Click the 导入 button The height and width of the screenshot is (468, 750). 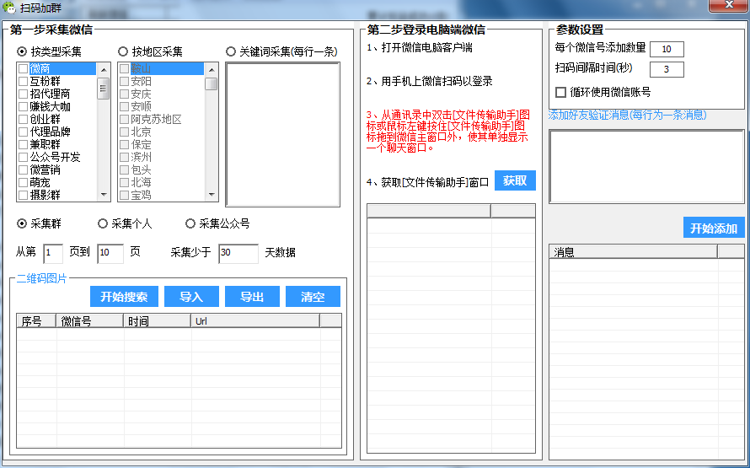tap(191, 297)
